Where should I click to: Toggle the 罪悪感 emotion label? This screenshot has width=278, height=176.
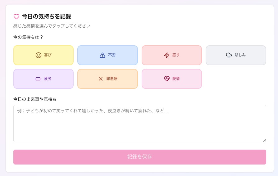click(112, 79)
